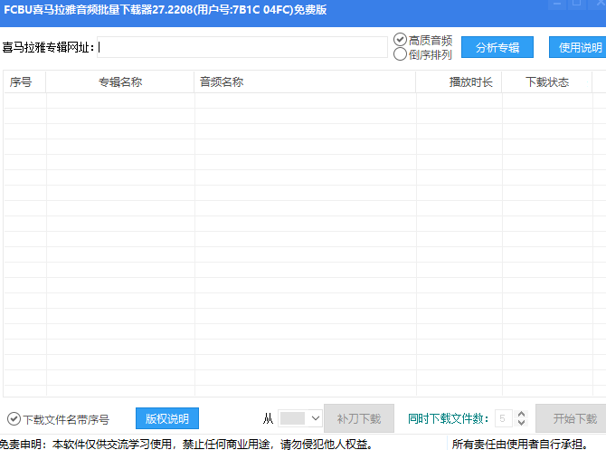Click the 同时下载文件数 number field
This screenshot has width=606, height=450.
point(504,418)
